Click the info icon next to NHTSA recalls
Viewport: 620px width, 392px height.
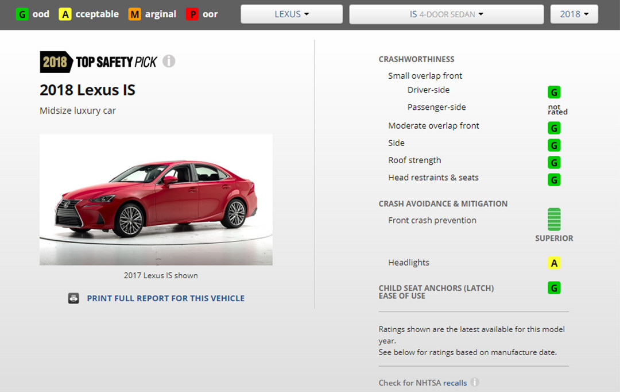coord(475,382)
